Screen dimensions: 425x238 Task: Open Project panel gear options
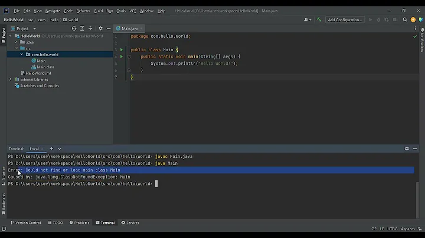[x=100, y=28]
